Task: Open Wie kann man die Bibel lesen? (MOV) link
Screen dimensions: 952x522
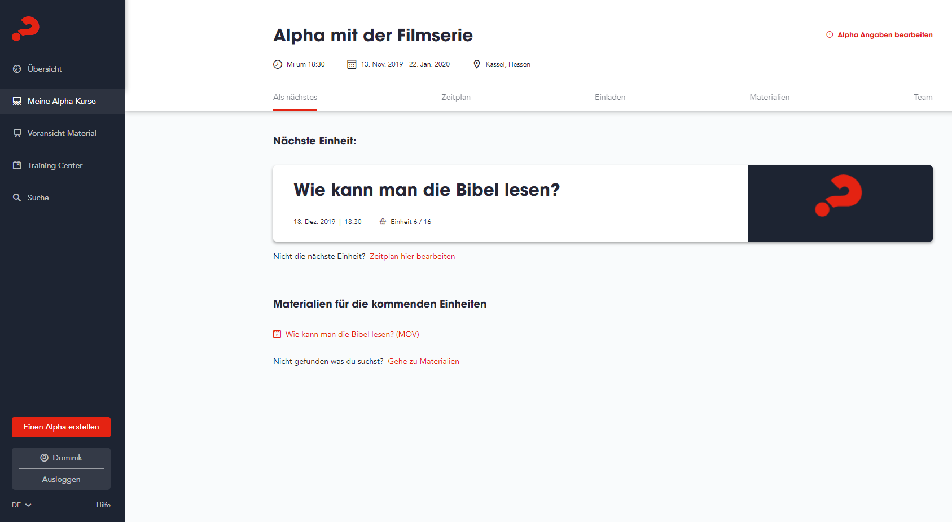Action: click(352, 334)
